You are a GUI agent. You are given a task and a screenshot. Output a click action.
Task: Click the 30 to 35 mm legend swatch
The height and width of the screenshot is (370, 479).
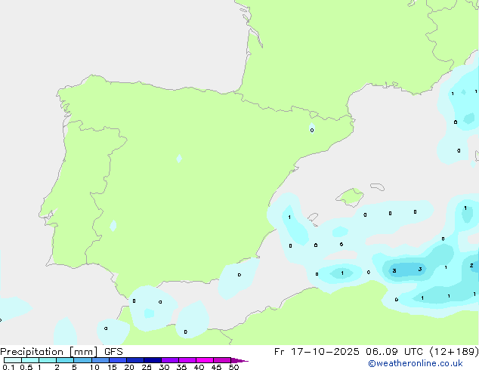click(x=170, y=360)
